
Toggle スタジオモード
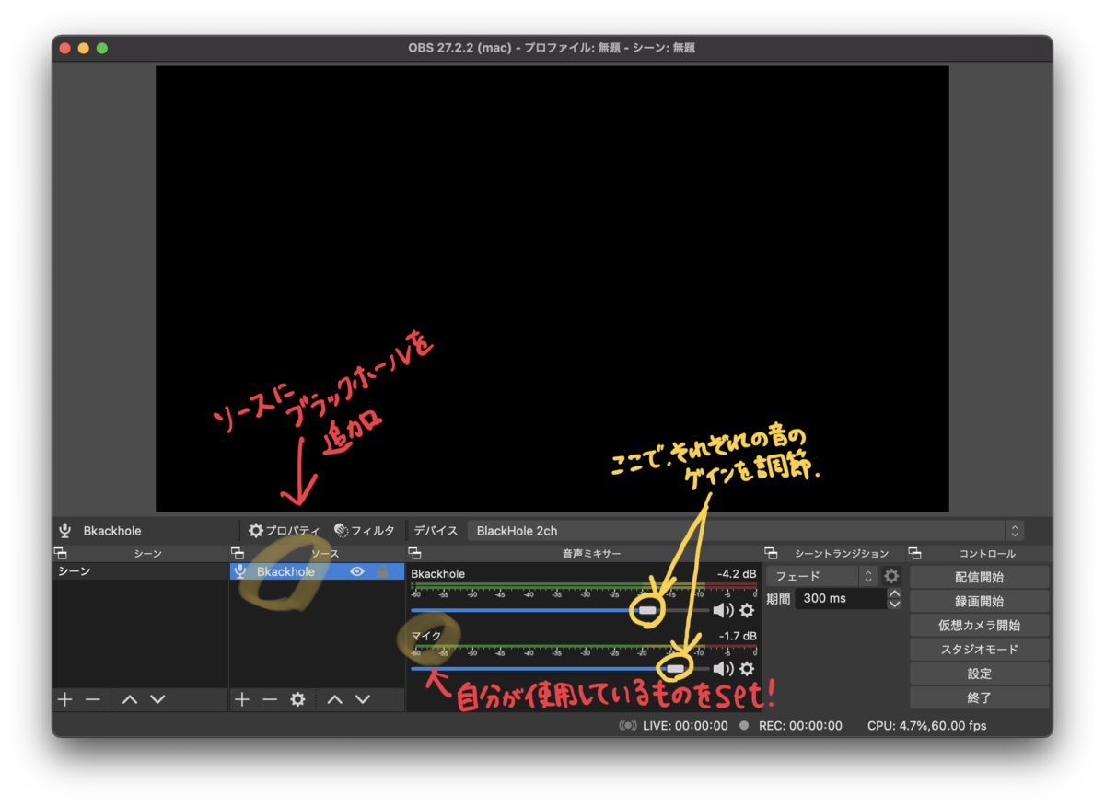tap(979, 649)
